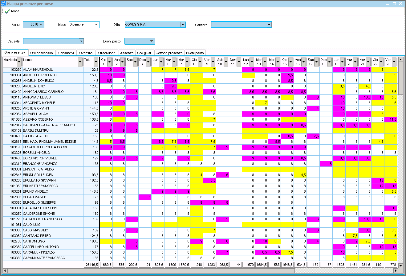Open the Mar 20 column filter arrow
The width and height of the screenshot is (406, 276).
click(355, 62)
